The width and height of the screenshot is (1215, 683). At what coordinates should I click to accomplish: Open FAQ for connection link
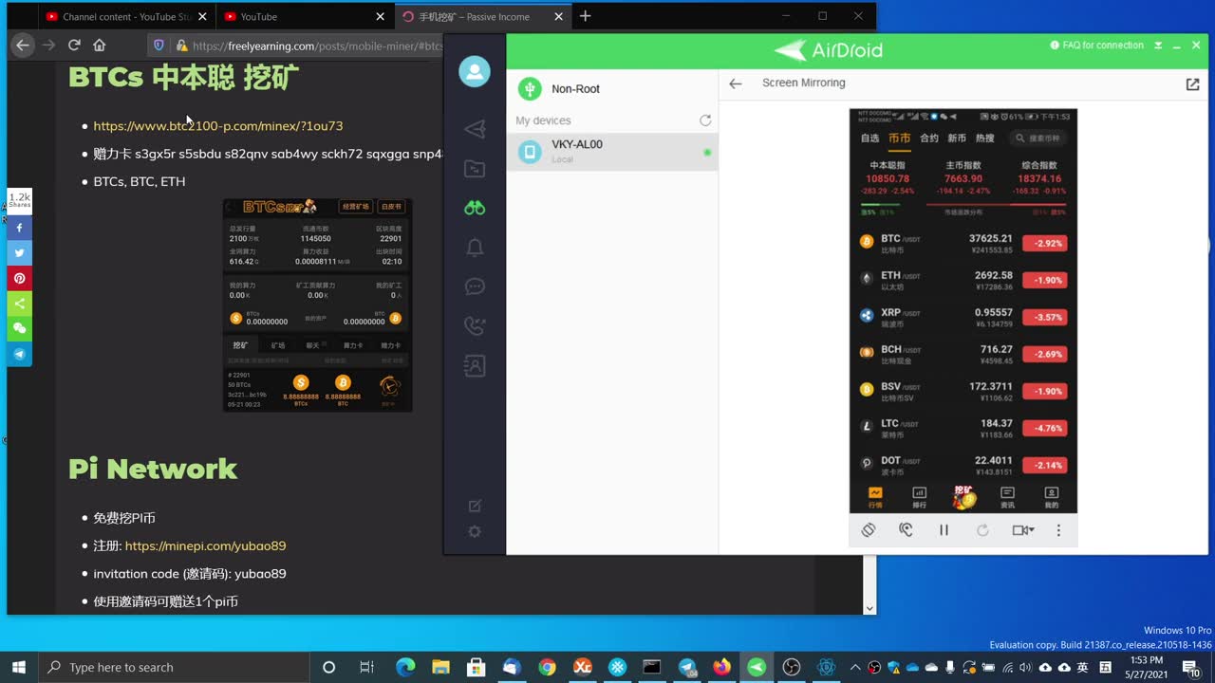tap(1096, 46)
